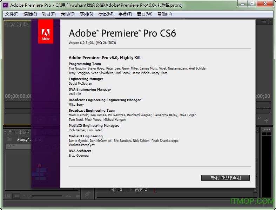Click the source monitor time ruler bar
Screen dimensions: 276x210
pyautogui.click(x=18, y=105)
